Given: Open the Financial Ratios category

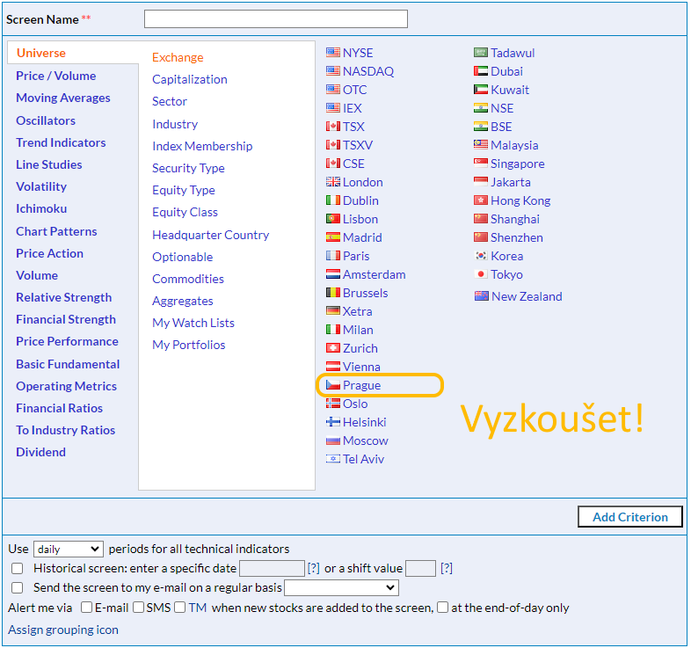Looking at the screenshot, I should (x=59, y=408).
